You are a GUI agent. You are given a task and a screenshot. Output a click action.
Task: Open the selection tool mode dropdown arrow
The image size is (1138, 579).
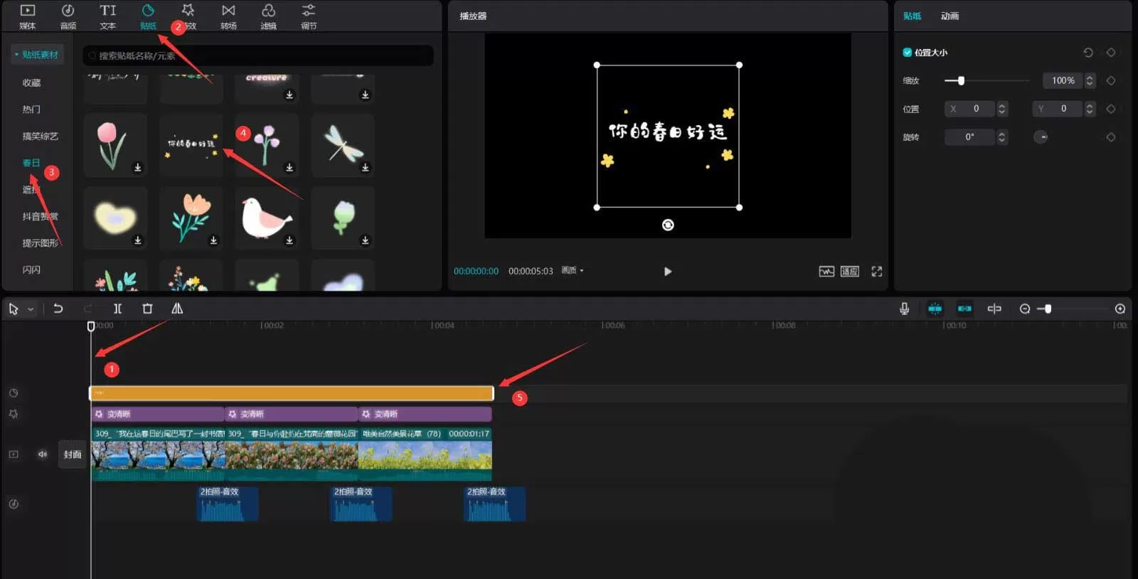[31, 309]
